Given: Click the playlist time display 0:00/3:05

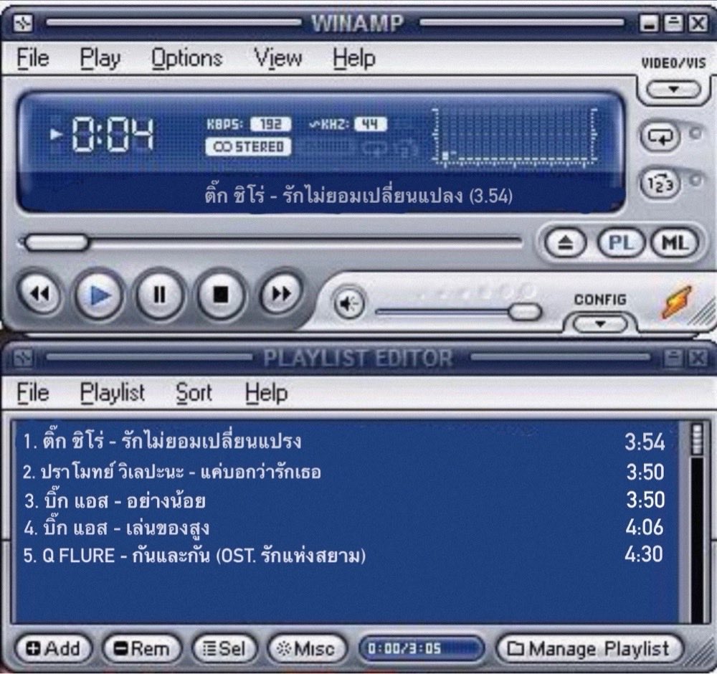Looking at the screenshot, I should [x=422, y=648].
